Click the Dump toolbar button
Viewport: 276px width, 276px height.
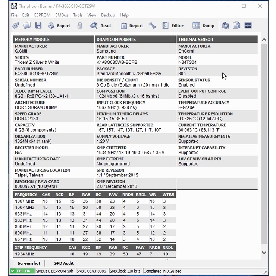click(x=204, y=26)
